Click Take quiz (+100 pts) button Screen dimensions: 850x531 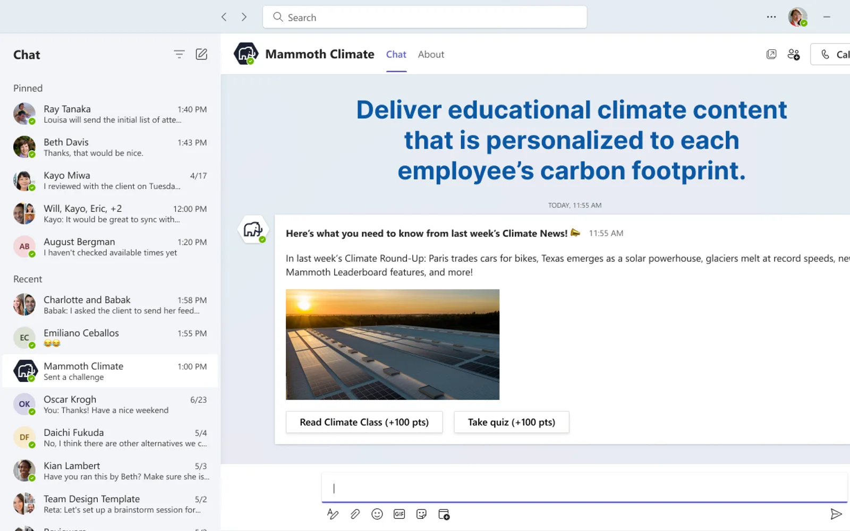(512, 422)
